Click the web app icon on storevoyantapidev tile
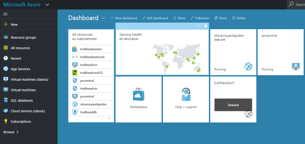The width and height of the screenshot is (305, 144). point(248,66)
